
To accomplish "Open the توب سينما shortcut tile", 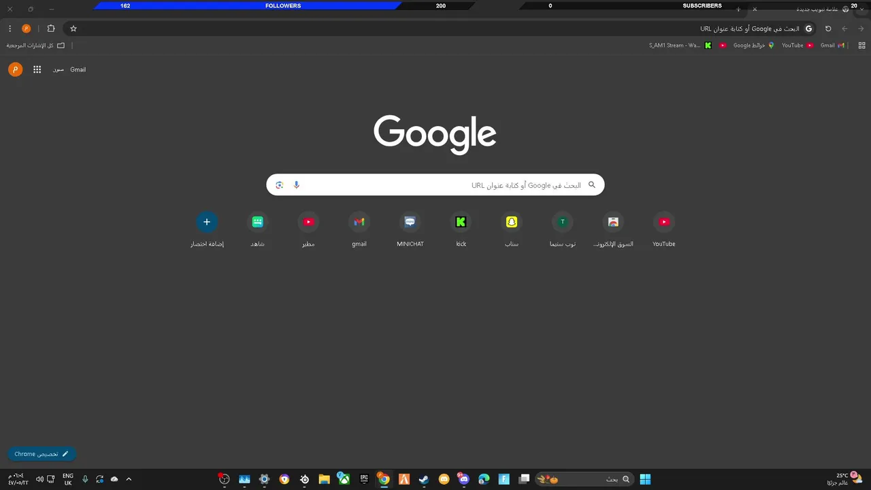I will [563, 229].
